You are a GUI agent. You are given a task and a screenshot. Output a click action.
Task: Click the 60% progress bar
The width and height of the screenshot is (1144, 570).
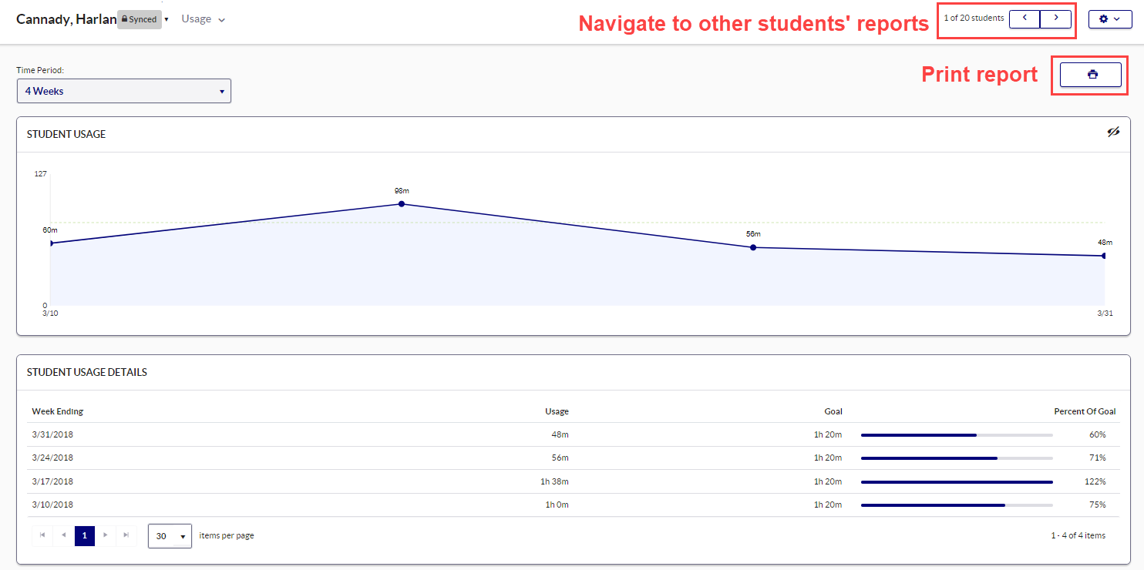[957, 435]
